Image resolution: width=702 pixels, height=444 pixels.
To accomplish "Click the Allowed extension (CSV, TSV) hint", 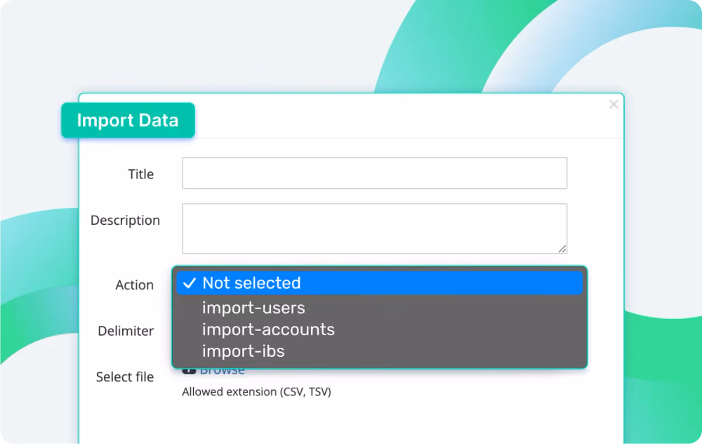I will point(256,391).
